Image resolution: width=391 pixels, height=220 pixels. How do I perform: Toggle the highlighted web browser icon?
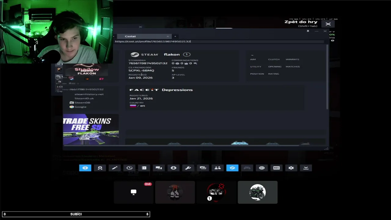click(232, 168)
